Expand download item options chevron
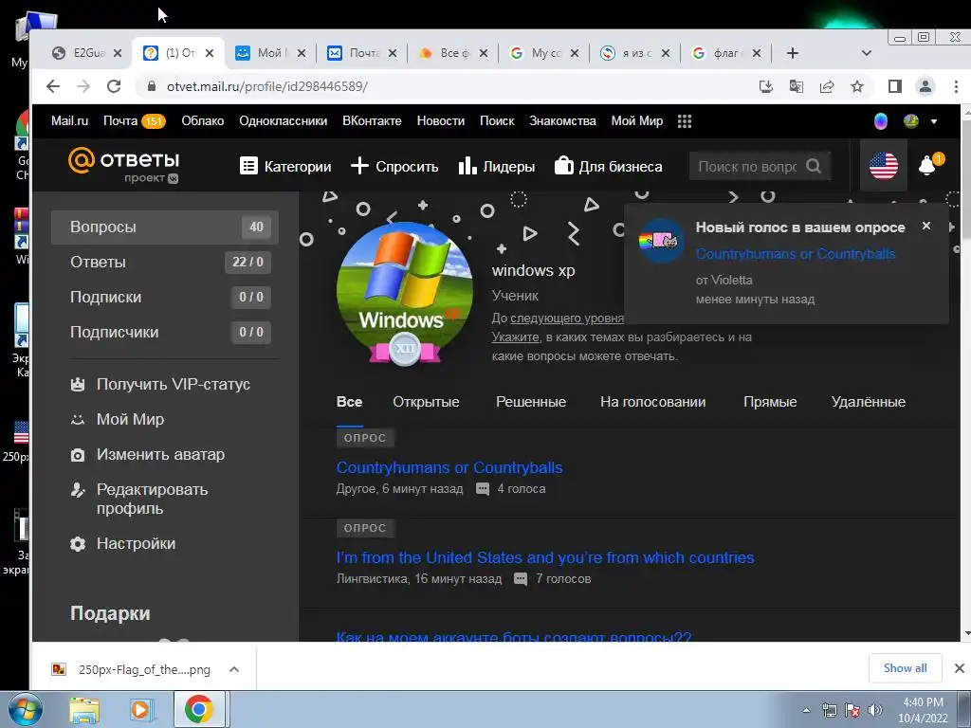The height and width of the screenshot is (728, 971). [x=234, y=669]
